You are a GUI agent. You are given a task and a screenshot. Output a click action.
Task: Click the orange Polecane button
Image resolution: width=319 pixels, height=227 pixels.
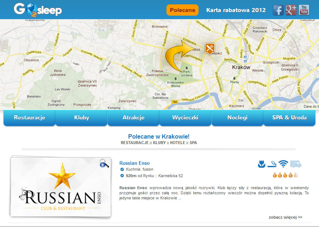pyautogui.click(x=182, y=10)
